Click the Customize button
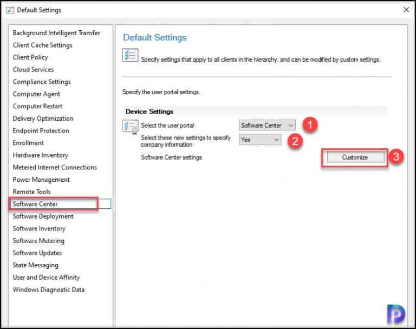 click(x=355, y=157)
